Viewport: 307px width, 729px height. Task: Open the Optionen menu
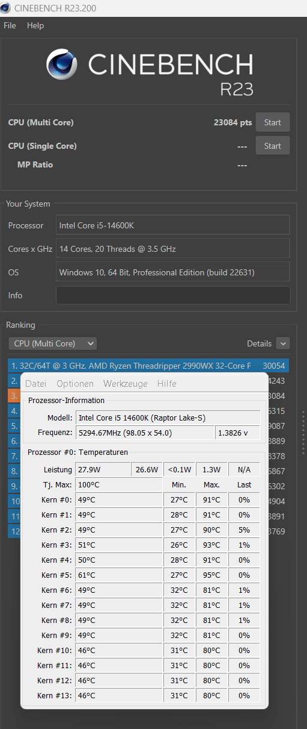pos(75,384)
